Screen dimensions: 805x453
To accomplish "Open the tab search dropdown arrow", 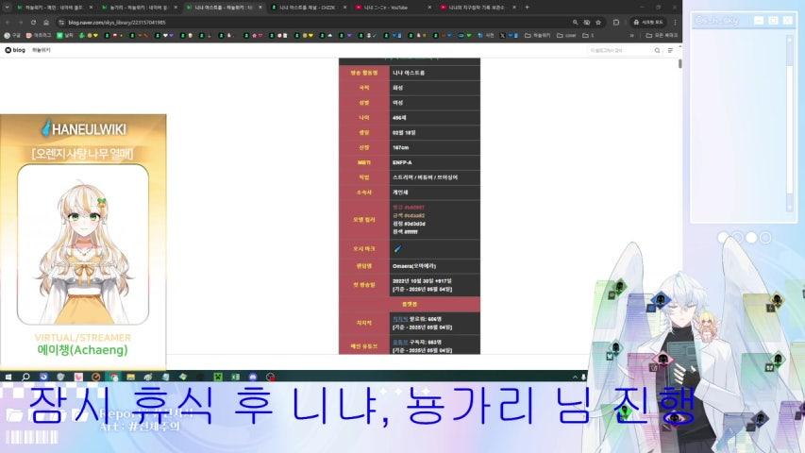I will pos(8,8).
